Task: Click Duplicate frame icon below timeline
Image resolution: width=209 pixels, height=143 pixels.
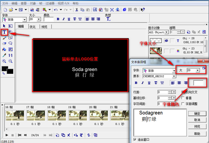Action: pyautogui.click(x=63, y=135)
